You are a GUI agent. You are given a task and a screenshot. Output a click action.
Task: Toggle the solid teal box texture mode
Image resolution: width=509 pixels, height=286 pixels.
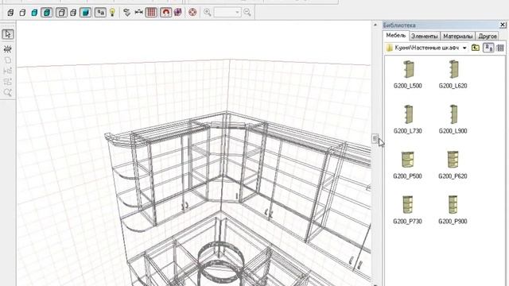85,13
